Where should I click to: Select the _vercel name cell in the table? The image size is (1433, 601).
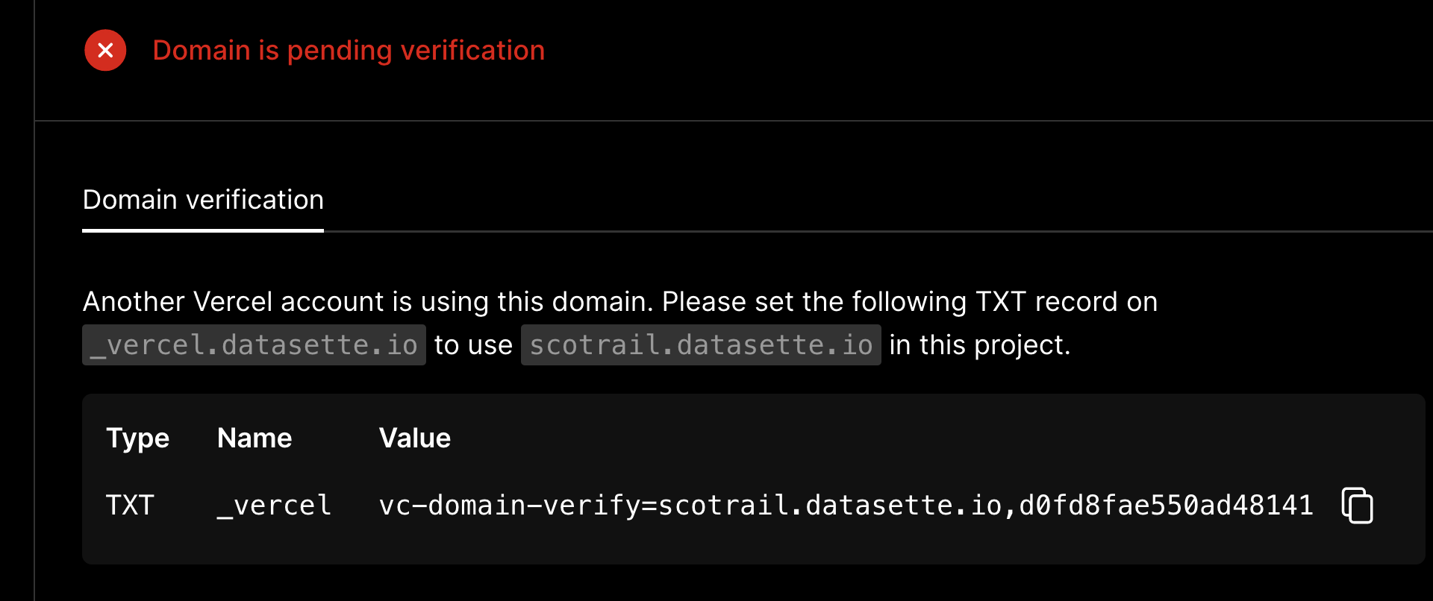point(273,505)
